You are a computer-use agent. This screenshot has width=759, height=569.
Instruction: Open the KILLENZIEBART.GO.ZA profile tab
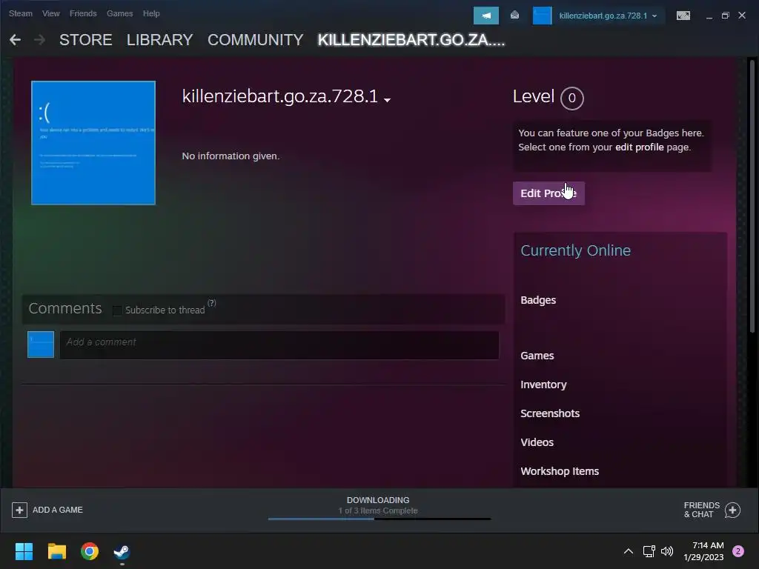click(x=411, y=40)
